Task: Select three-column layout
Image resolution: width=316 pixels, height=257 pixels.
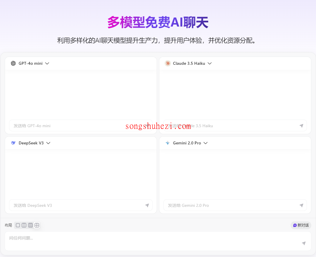Action: point(30,225)
